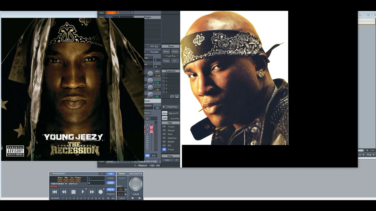
Task: Set punch IN point
Action: [x=108, y=198]
